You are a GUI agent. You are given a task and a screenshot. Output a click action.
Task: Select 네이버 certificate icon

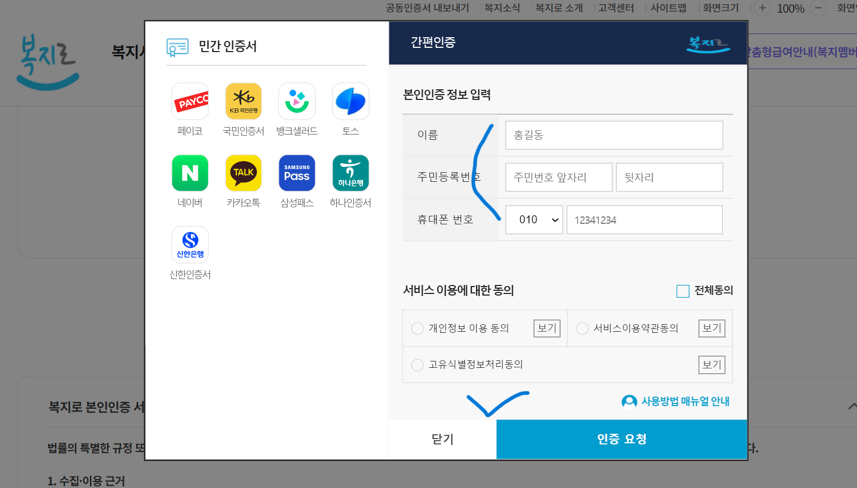(x=190, y=173)
